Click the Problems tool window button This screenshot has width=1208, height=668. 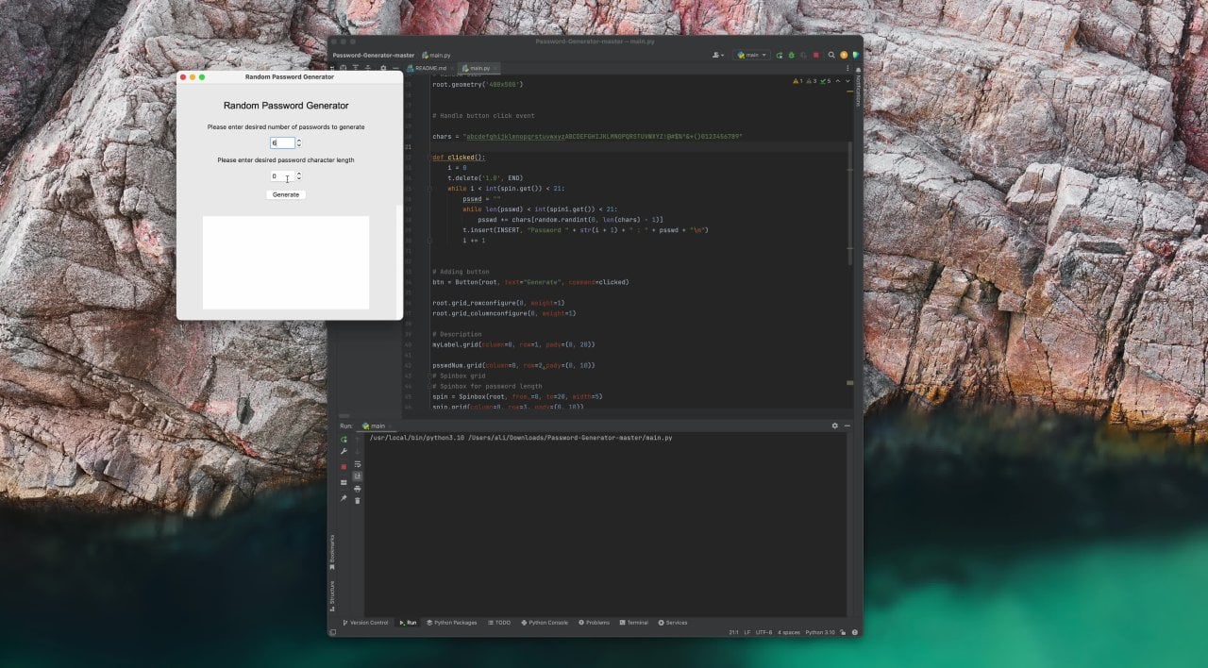coord(595,623)
